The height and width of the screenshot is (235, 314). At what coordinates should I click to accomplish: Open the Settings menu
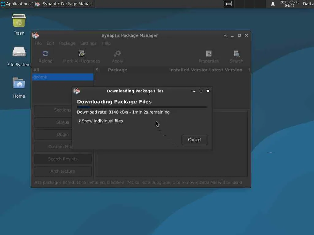[88, 43]
